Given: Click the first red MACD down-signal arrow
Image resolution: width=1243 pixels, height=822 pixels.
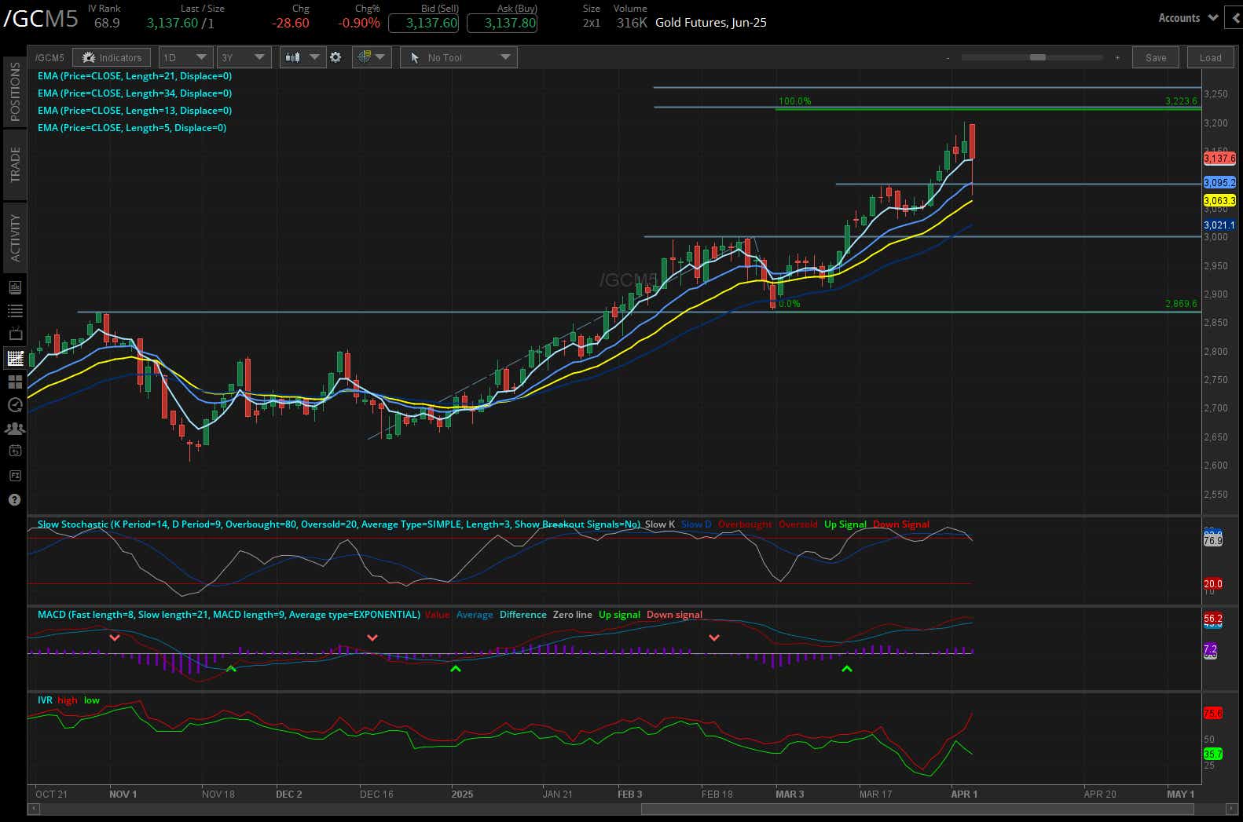Looking at the screenshot, I should (x=115, y=638).
